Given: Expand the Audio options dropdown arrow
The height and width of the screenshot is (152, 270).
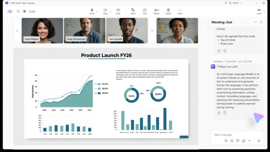Looking at the screenshot, I should [97, 12].
